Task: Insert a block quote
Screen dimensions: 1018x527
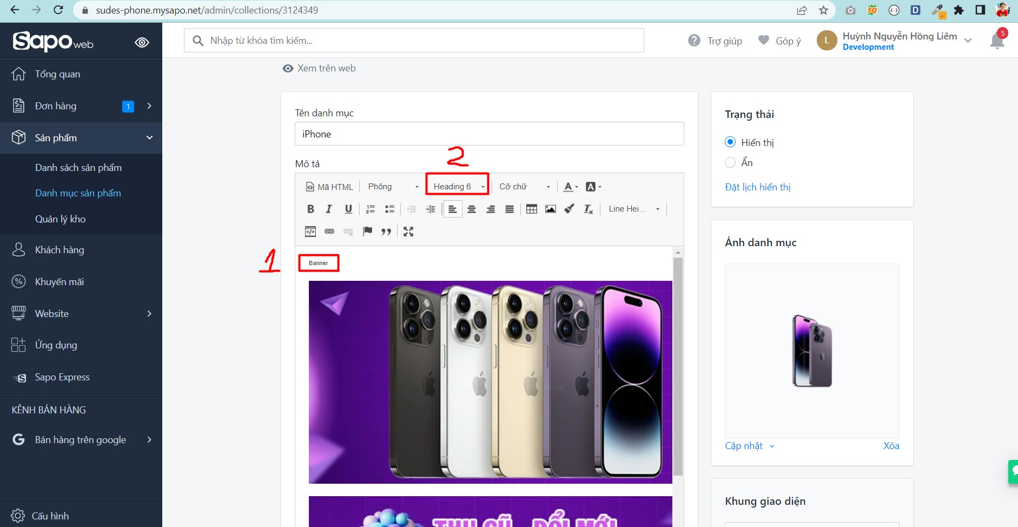Action: 386,232
